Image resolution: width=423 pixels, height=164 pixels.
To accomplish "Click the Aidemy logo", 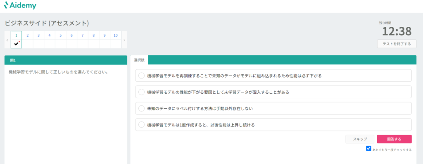I will click(x=20, y=5).
